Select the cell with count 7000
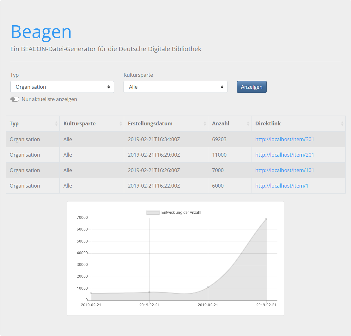The image size is (351, 336). (x=230, y=170)
